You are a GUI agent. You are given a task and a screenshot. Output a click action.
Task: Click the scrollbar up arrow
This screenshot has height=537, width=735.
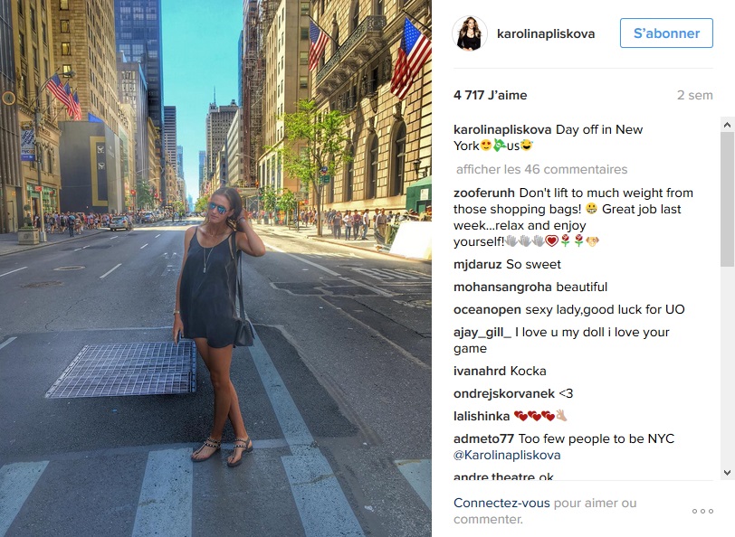point(727,125)
